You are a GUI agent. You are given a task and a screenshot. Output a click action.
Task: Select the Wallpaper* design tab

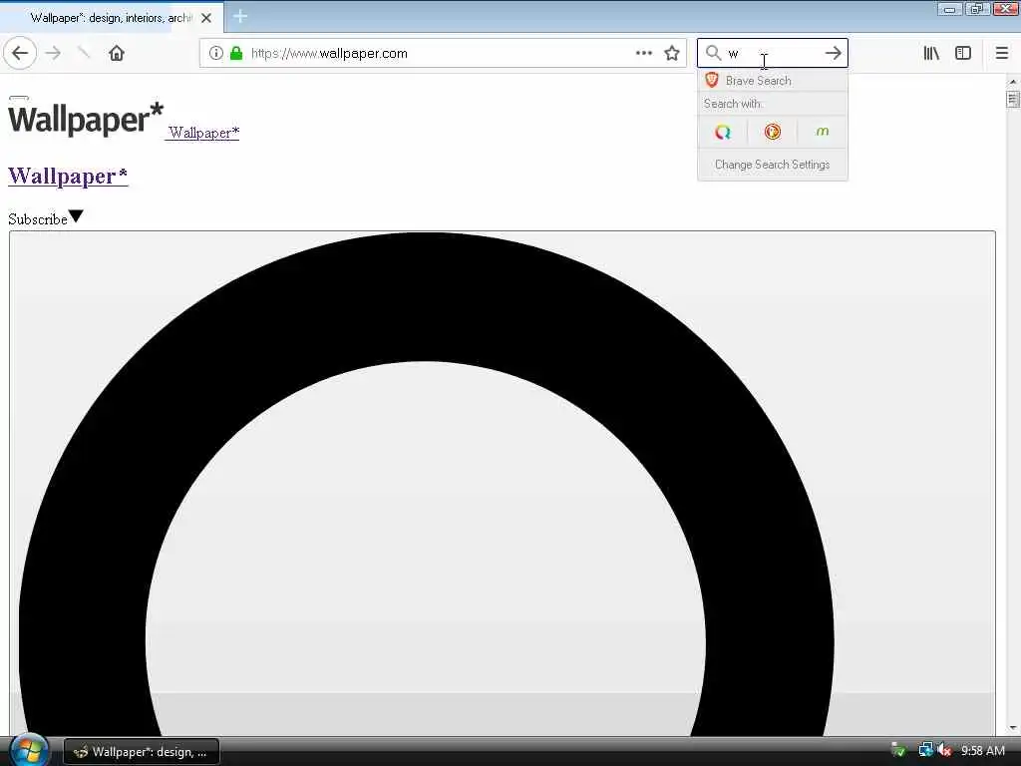(x=111, y=18)
